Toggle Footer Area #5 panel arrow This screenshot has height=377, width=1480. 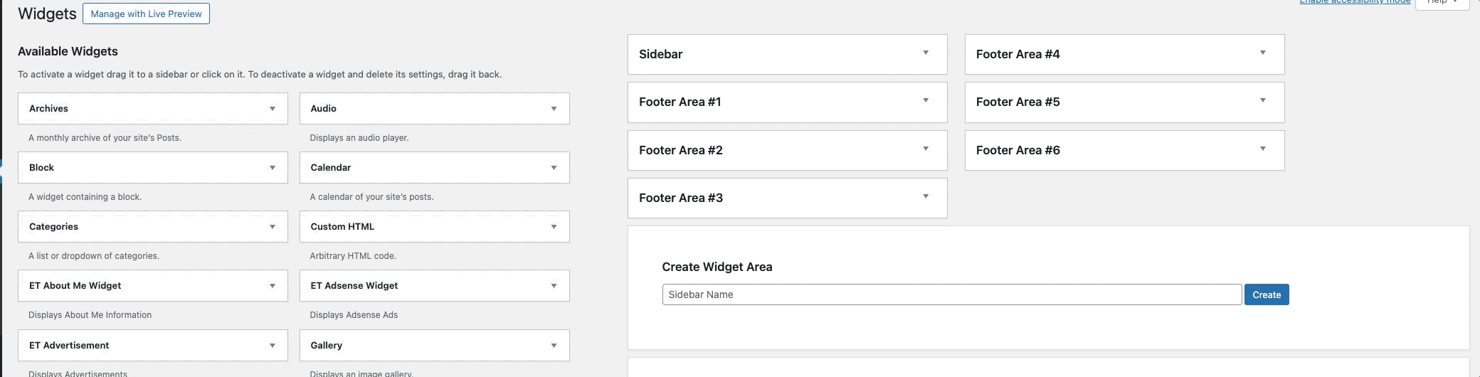click(x=1263, y=100)
